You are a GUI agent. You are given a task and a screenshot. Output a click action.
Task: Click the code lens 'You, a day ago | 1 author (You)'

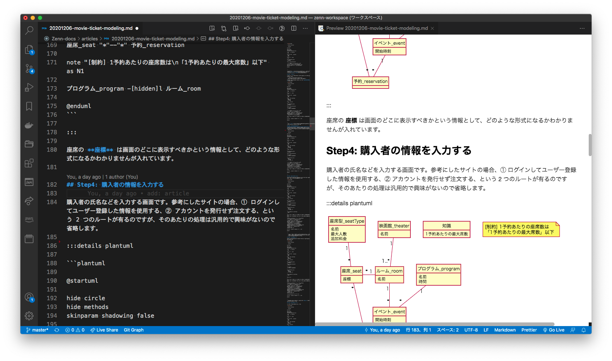point(102,177)
